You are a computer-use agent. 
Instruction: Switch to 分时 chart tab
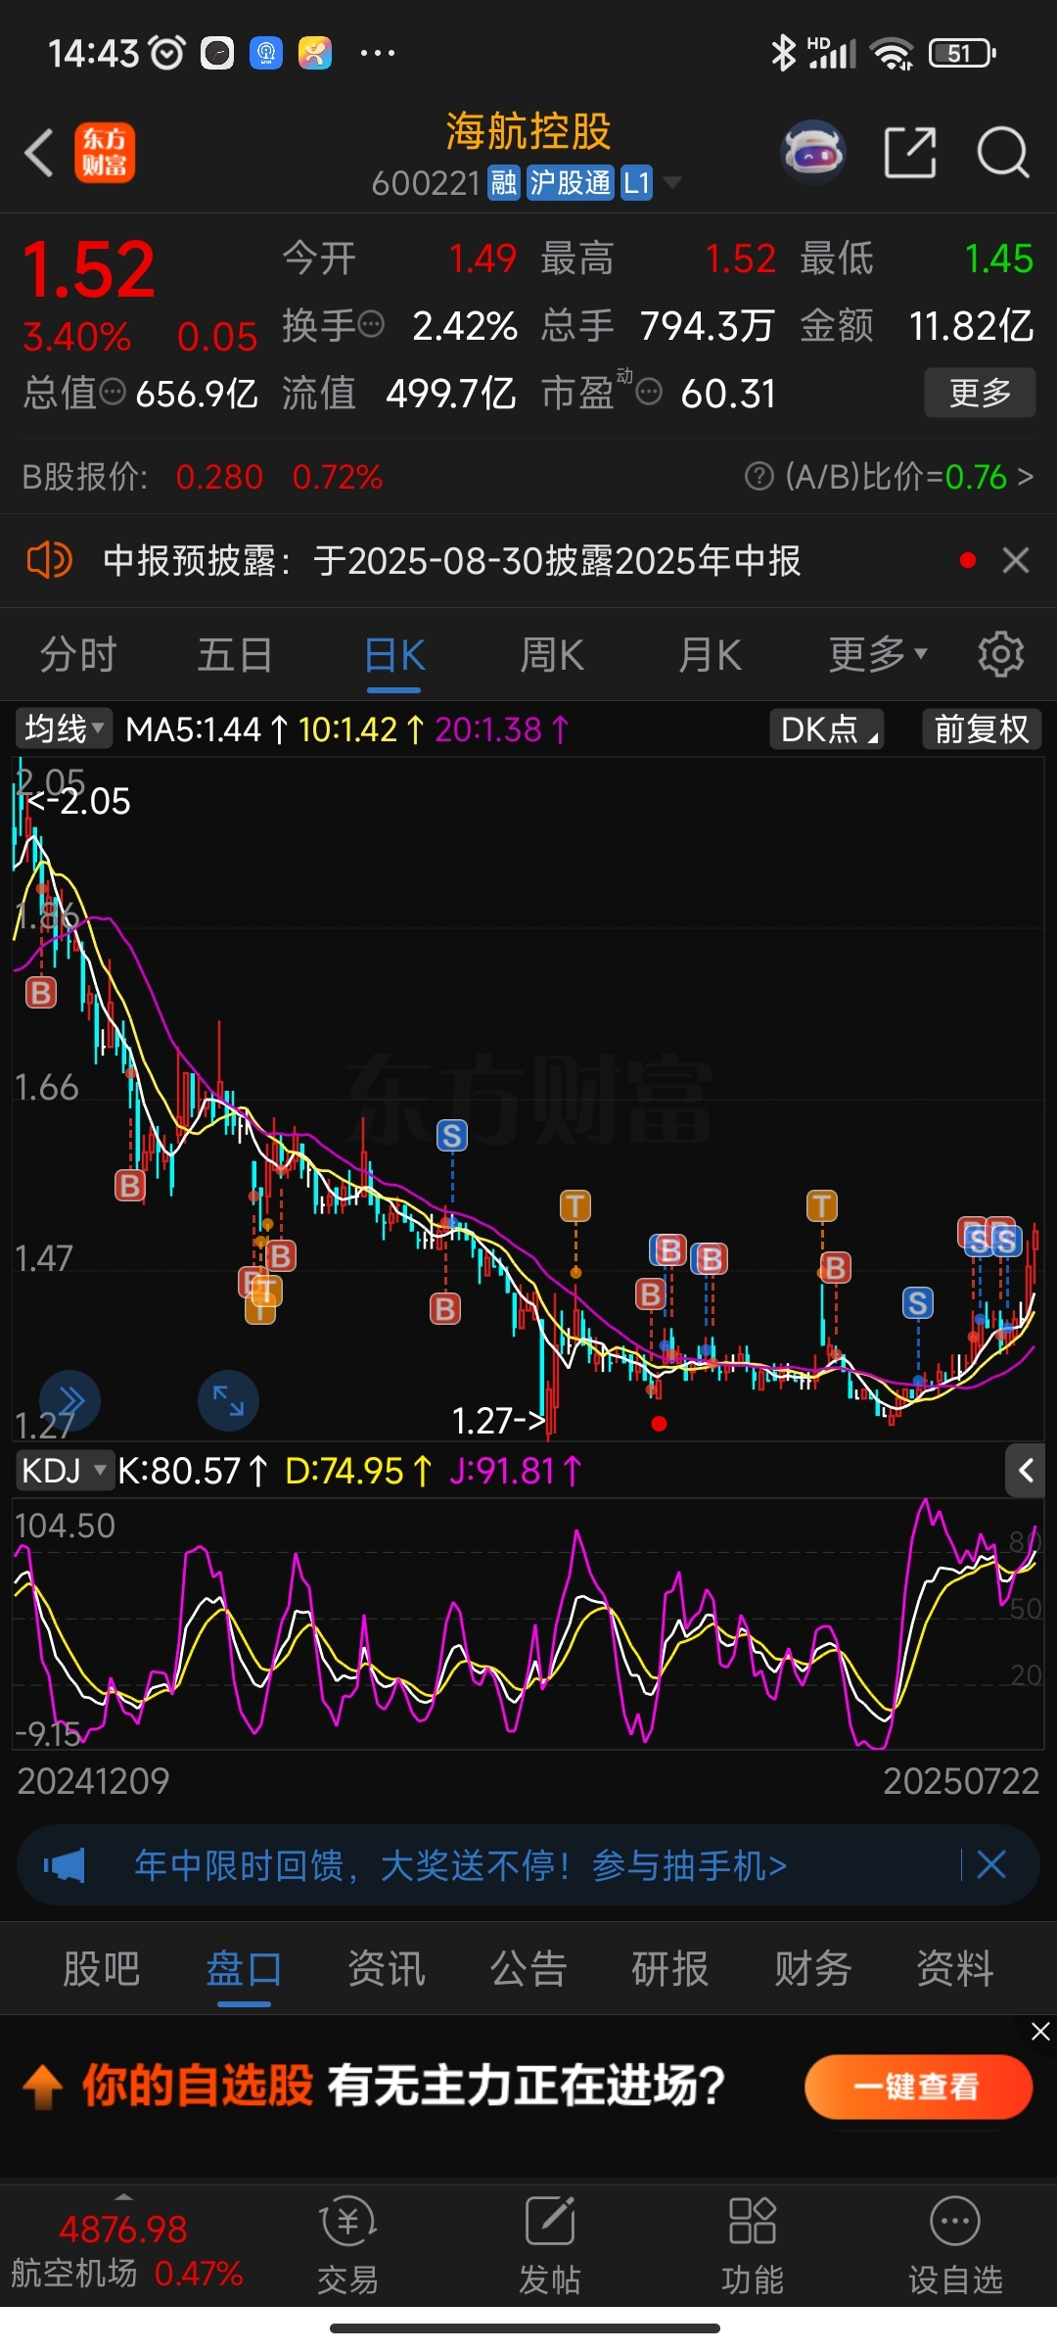(78, 654)
